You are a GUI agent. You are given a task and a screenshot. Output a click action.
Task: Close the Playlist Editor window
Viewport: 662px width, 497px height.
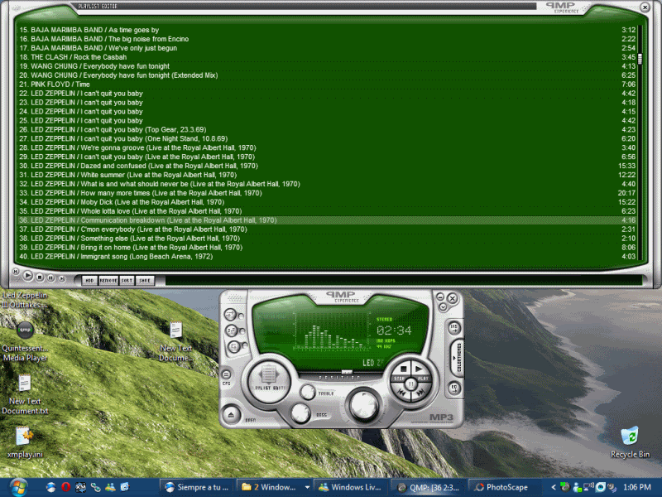[645, 7]
